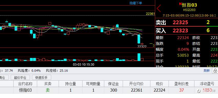The height and width of the screenshot is (98, 218).
Task: Click the 恒指03 contract title
Action: pos(189,5)
